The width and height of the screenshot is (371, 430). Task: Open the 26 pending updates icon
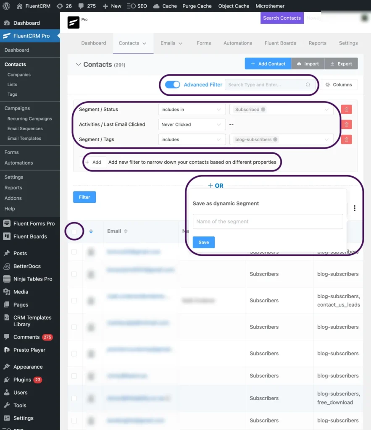[60, 6]
